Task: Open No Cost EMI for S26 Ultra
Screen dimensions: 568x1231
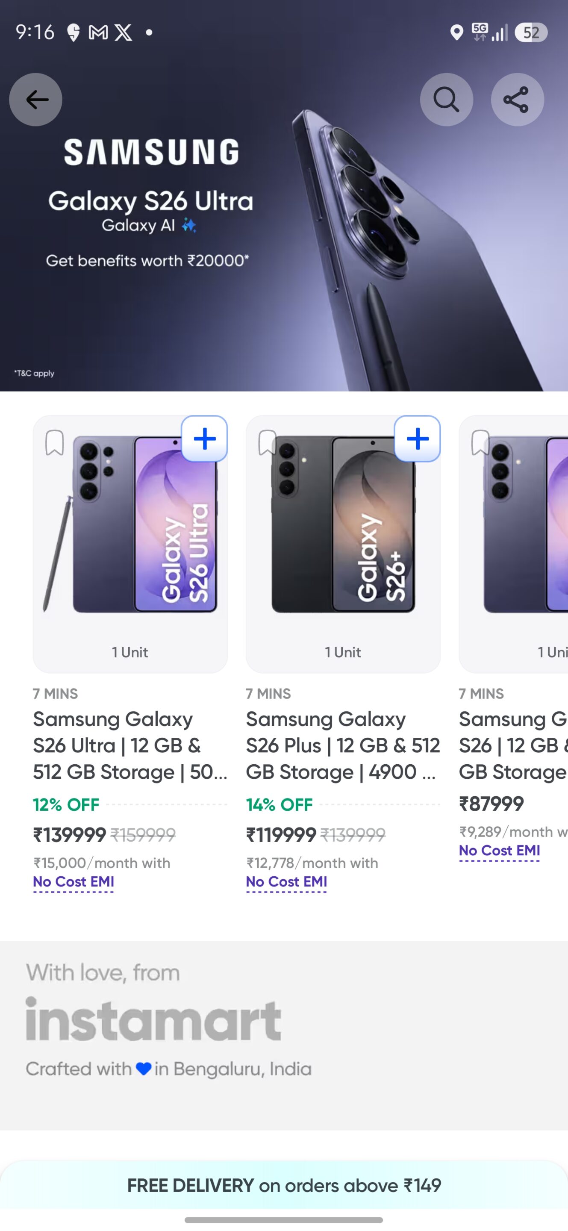Action: 74,882
